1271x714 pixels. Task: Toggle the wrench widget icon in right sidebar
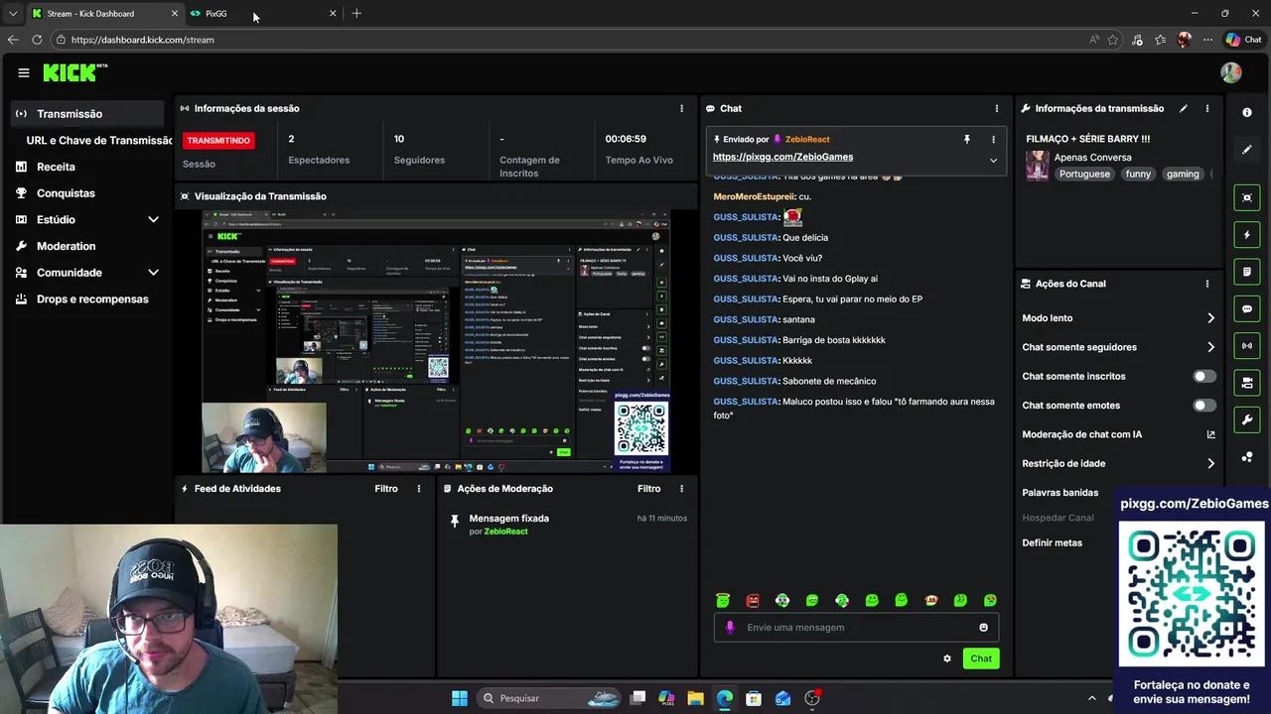[1247, 419]
